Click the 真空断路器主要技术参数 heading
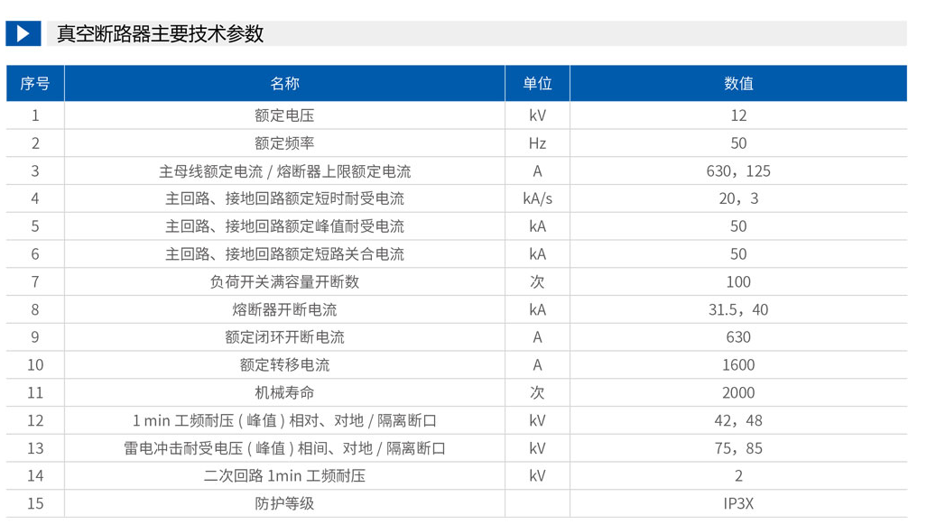This screenshot has width=936, height=524. click(160, 33)
